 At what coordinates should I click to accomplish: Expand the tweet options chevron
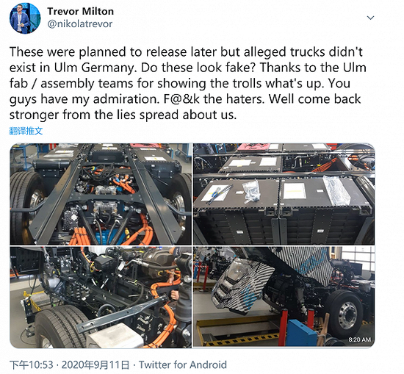point(370,18)
